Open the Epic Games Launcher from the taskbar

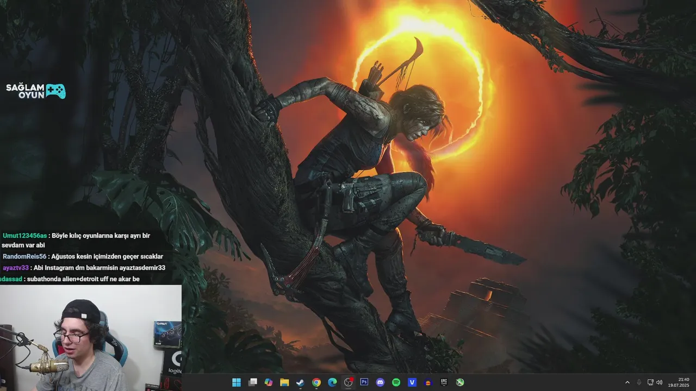point(444,382)
